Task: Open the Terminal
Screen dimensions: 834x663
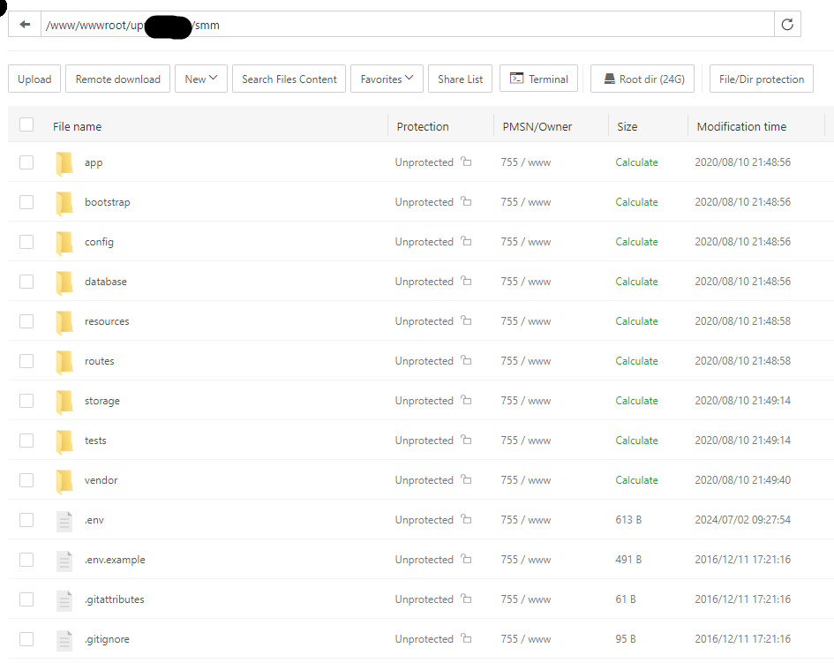Action: tap(538, 79)
